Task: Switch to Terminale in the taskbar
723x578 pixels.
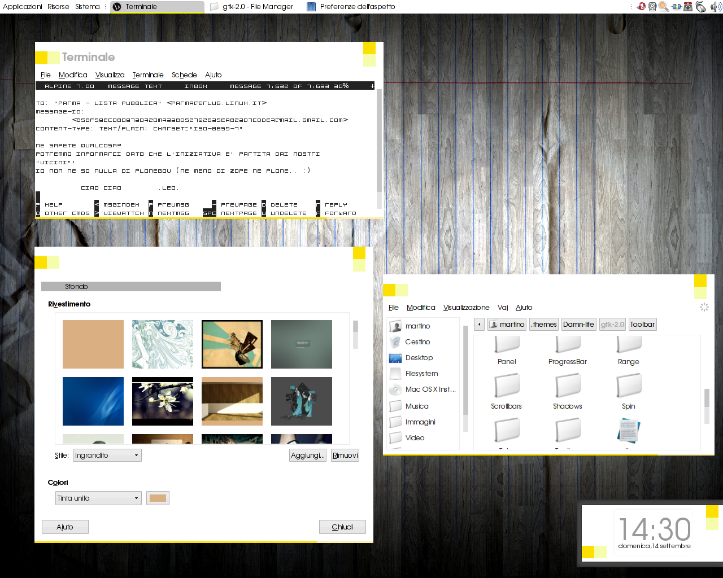Action: click(157, 7)
